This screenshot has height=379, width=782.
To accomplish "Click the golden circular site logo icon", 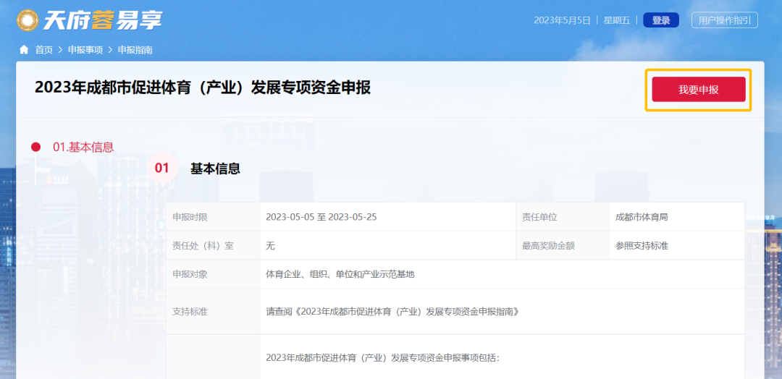I will click(28, 20).
